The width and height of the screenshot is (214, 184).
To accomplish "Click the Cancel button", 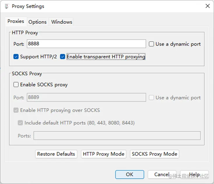I will [x=162, y=174].
